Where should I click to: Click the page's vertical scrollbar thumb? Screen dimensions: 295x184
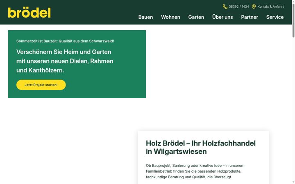click(x=293, y=20)
